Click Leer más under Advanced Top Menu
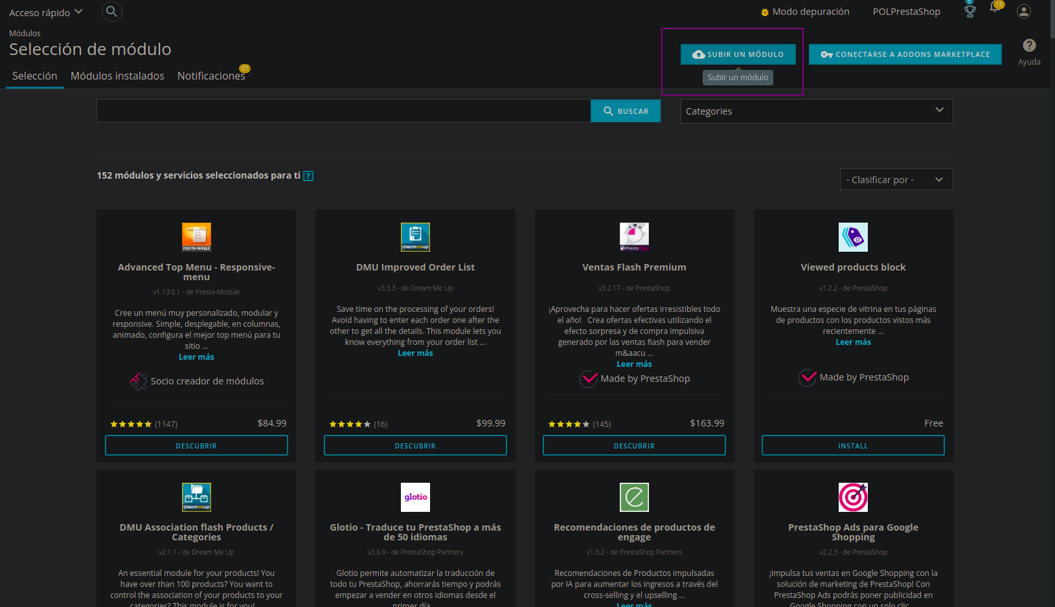Screen dimensions: 1055x607 pyautogui.click(x=196, y=357)
